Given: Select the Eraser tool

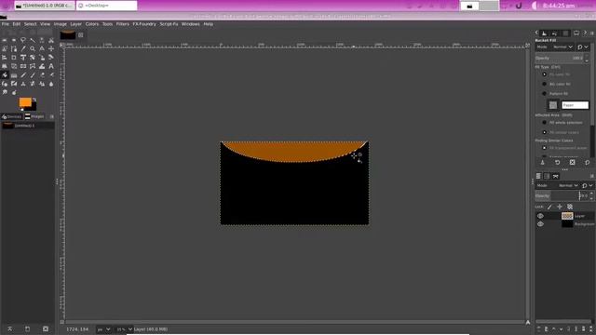Looking at the screenshot, I should [42, 75].
